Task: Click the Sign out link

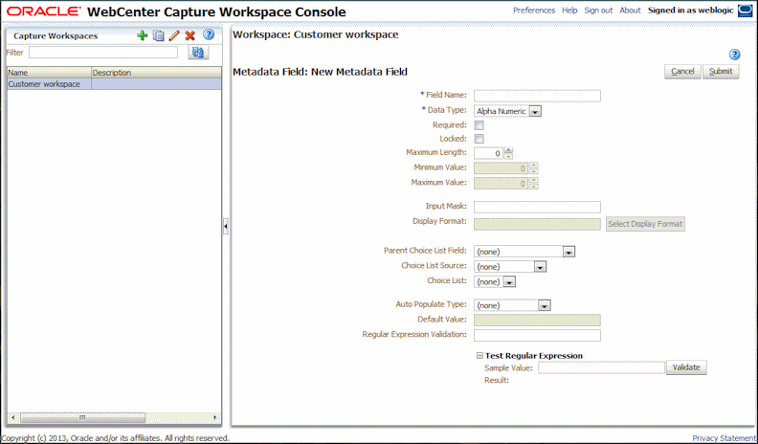Action: (x=598, y=11)
